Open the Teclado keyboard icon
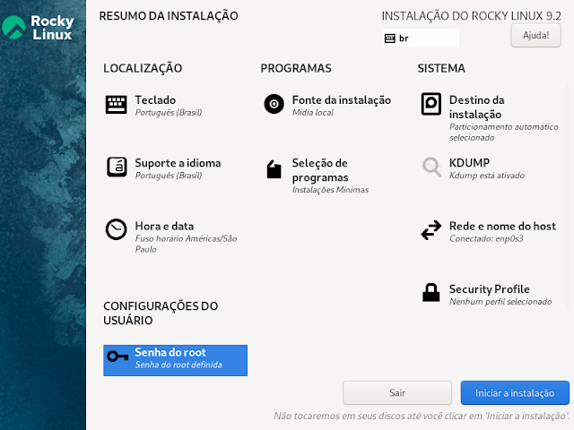This screenshot has height=430, width=574. (x=116, y=105)
